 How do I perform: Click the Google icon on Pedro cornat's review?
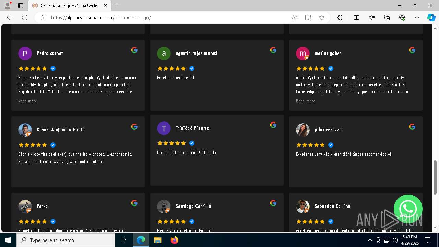click(x=134, y=50)
